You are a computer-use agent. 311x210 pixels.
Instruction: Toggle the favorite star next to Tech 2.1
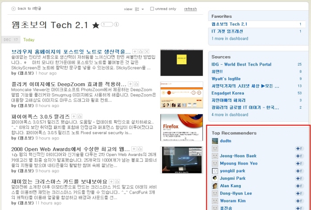tap(96, 25)
